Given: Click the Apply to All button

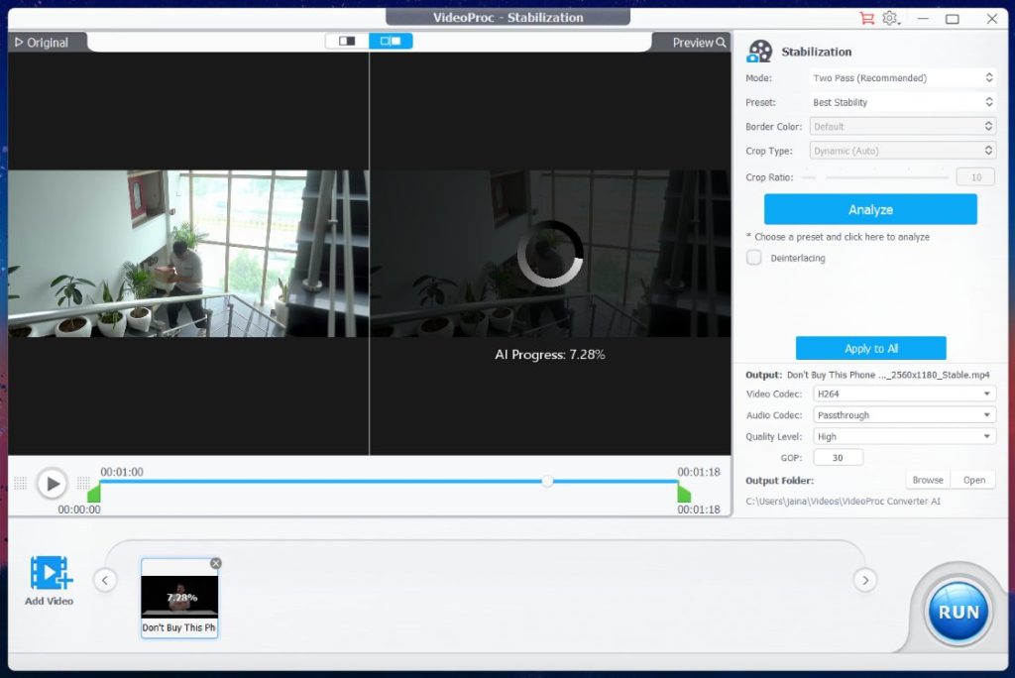Looking at the screenshot, I should (870, 349).
